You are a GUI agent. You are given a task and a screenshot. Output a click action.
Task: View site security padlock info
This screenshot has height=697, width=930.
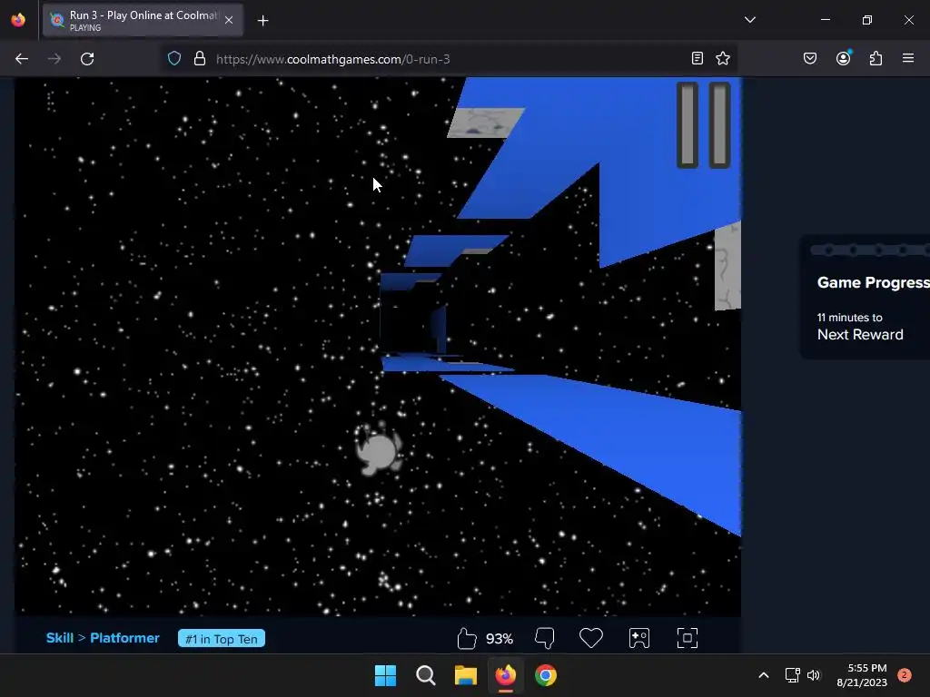tap(200, 59)
